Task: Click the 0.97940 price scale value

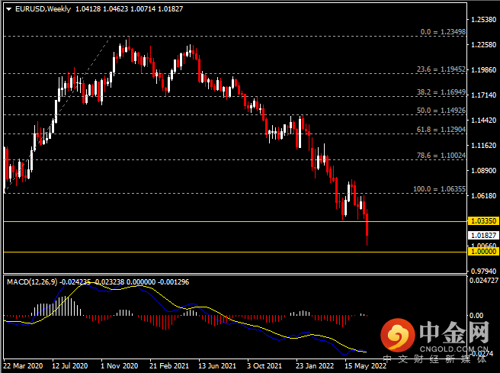Action: pyautogui.click(x=484, y=272)
